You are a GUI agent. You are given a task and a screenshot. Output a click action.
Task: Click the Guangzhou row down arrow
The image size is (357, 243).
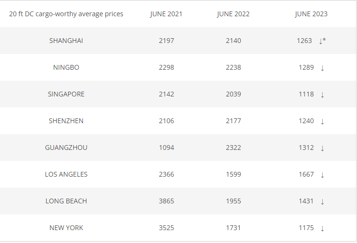tap(322, 148)
